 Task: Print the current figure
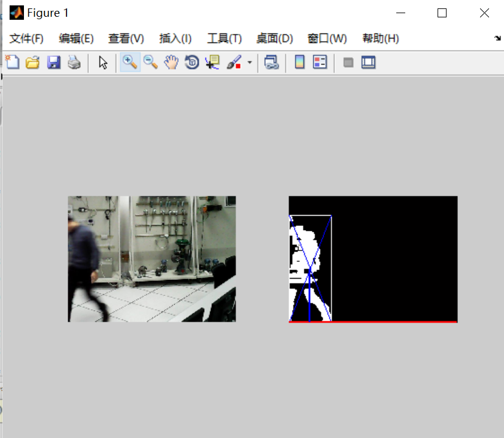tap(74, 62)
